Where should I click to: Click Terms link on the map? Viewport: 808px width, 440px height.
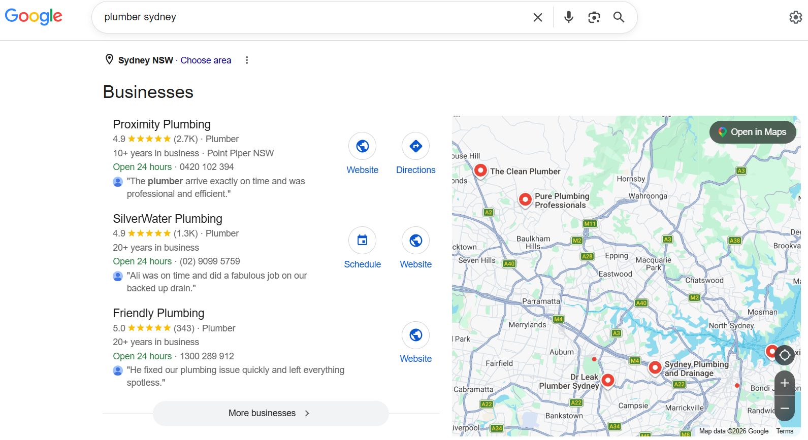(785, 431)
